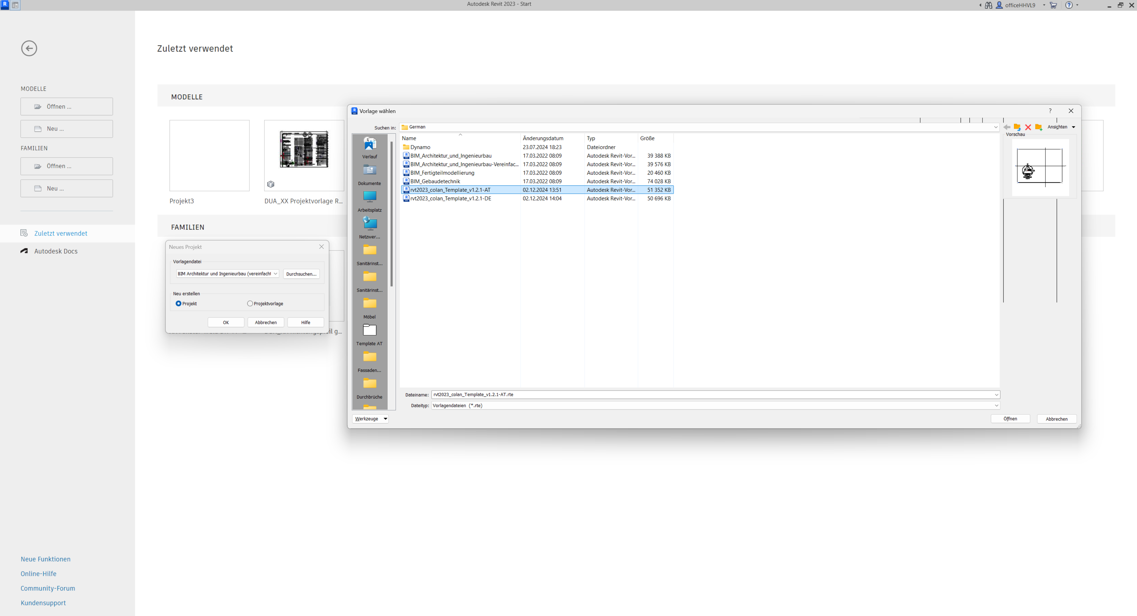
Task: Click Hilfe in Neues Projekt dialog
Action: (305, 322)
